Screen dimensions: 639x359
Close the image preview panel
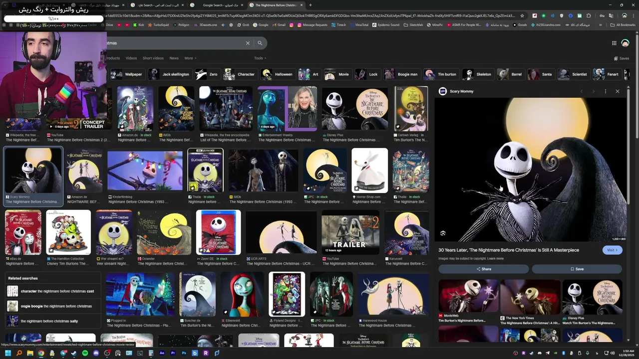pyautogui.click(x=617, y=91)
